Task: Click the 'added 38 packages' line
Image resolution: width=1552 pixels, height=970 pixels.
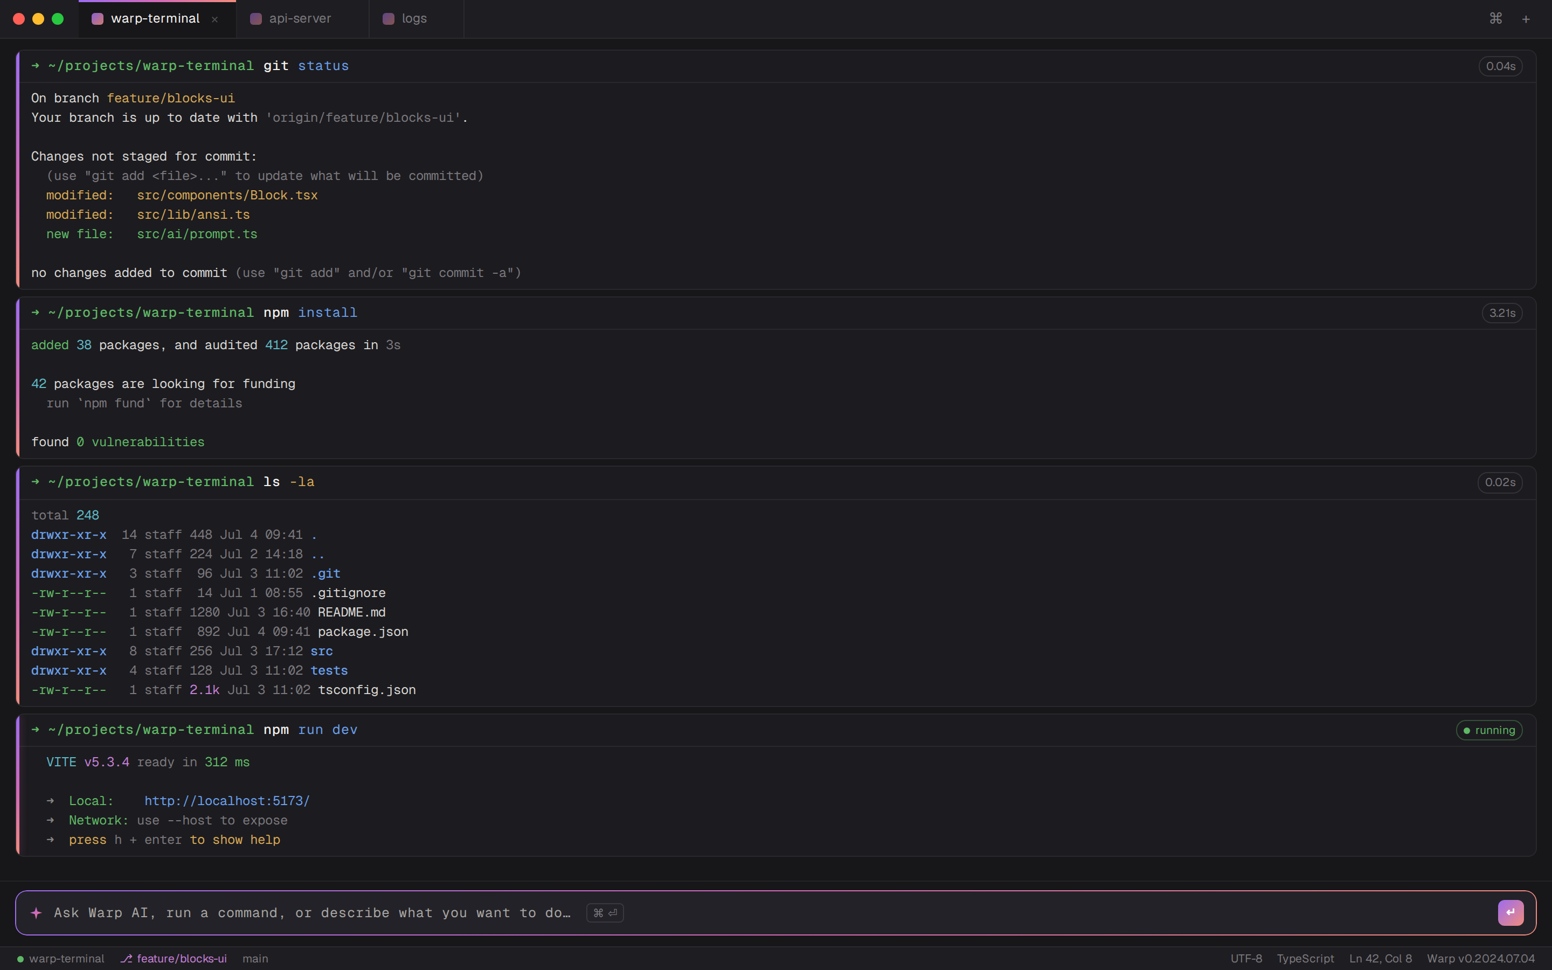Action: [x=216, y=345]
